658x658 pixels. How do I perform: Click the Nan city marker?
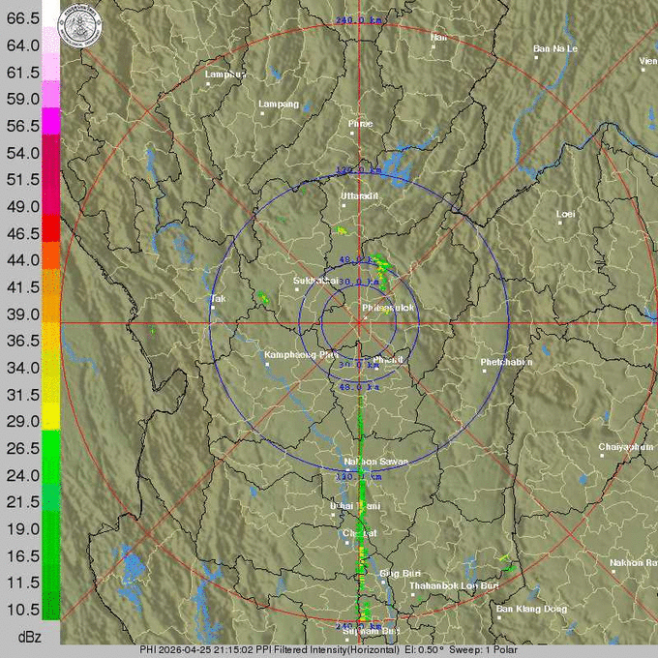pyautogui.click(x=433, y=45)
